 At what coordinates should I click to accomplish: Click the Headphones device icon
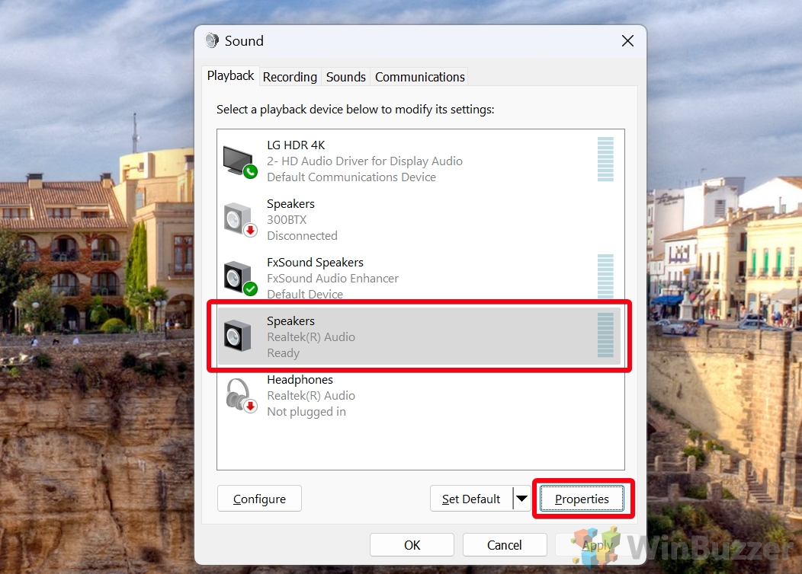[241, 395]
